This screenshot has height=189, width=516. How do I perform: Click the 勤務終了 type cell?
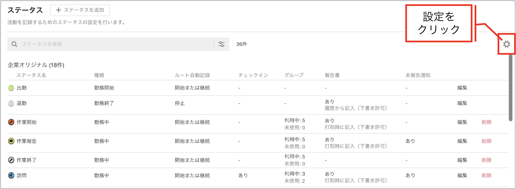(x=104, y=103)
